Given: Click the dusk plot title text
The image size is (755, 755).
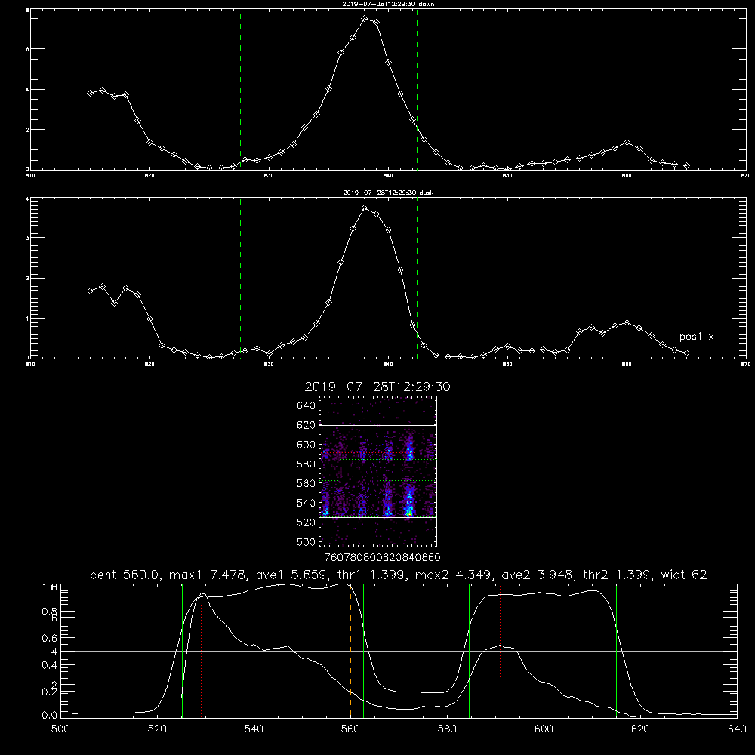Looking at the screenshot, I should 388,193.
